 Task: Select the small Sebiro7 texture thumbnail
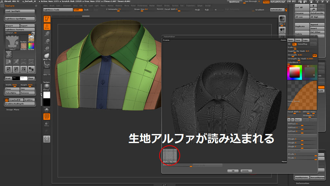(x=9, y=54)
